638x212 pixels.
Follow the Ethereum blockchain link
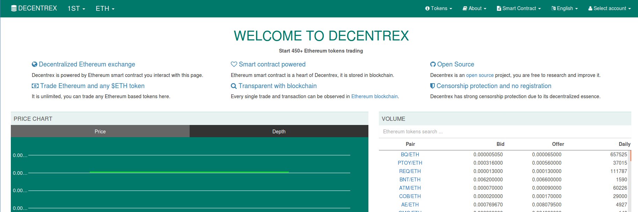[374, 96]
